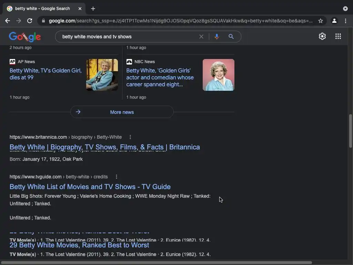Open the Chrome profile icon
The width and height of the screenshot is (353, 265).
pyautogui.click(x=334, y=21)
